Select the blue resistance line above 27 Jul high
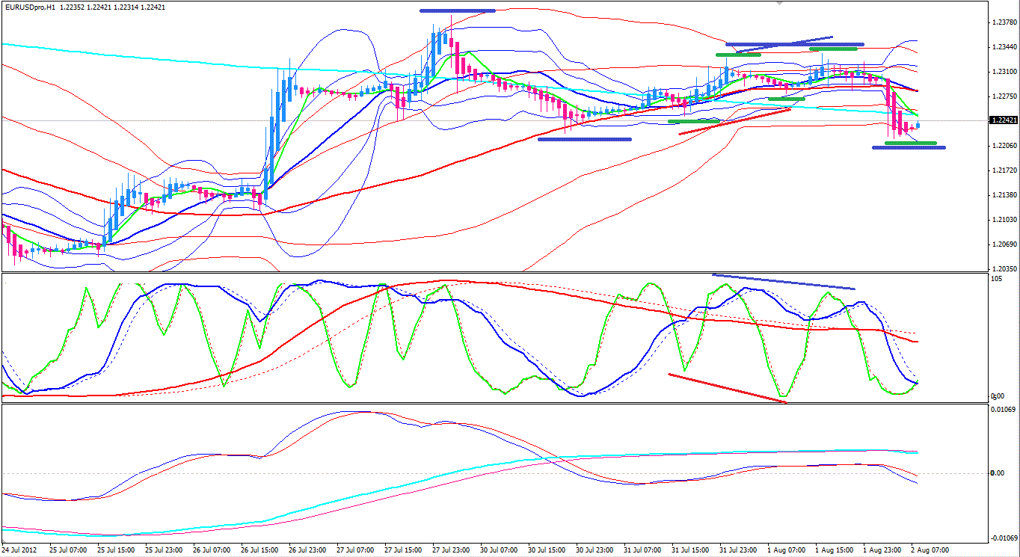The image size is (1020, 557). 458,10
